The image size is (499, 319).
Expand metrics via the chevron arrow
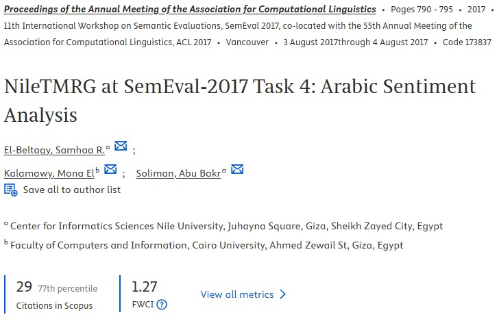tap(282, 294)
